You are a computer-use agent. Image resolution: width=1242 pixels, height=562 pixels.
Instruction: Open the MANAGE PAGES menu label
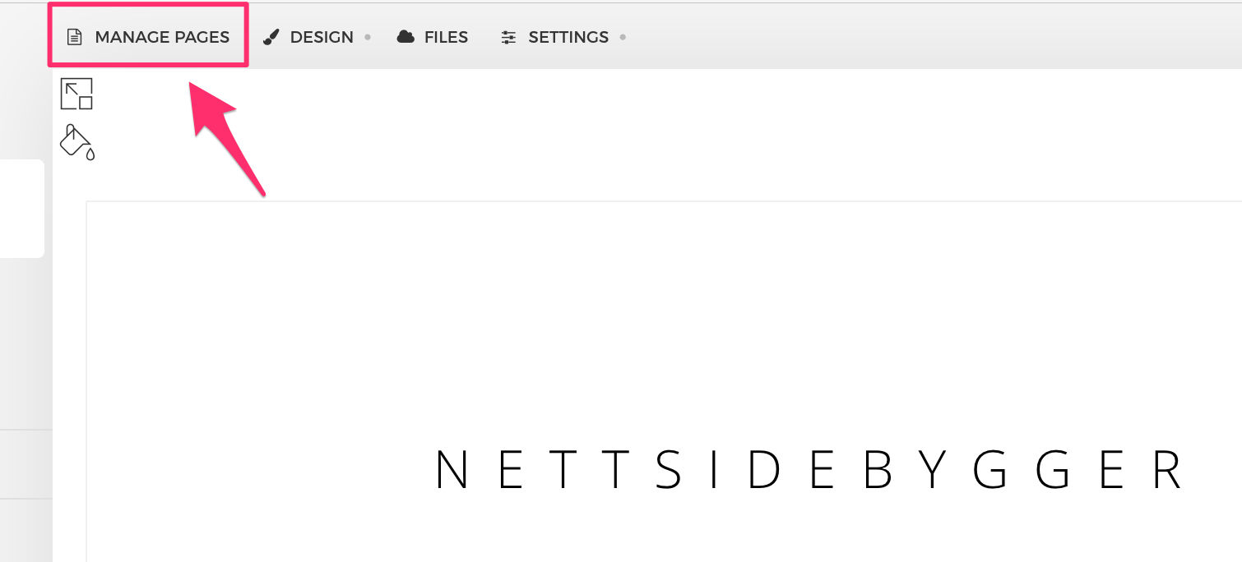(x=162, y=37)
